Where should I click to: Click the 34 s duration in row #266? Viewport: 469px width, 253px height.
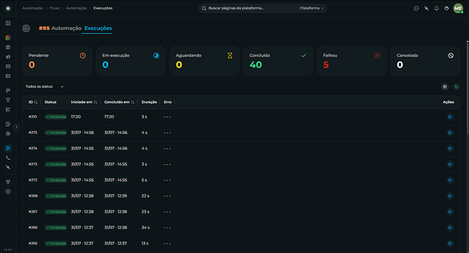[x=145, y=228]
